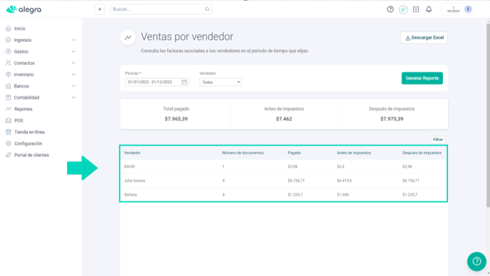Select the Julio Gómez vendor row
This screenshot has width=490, height=276.
pos(283,181)
